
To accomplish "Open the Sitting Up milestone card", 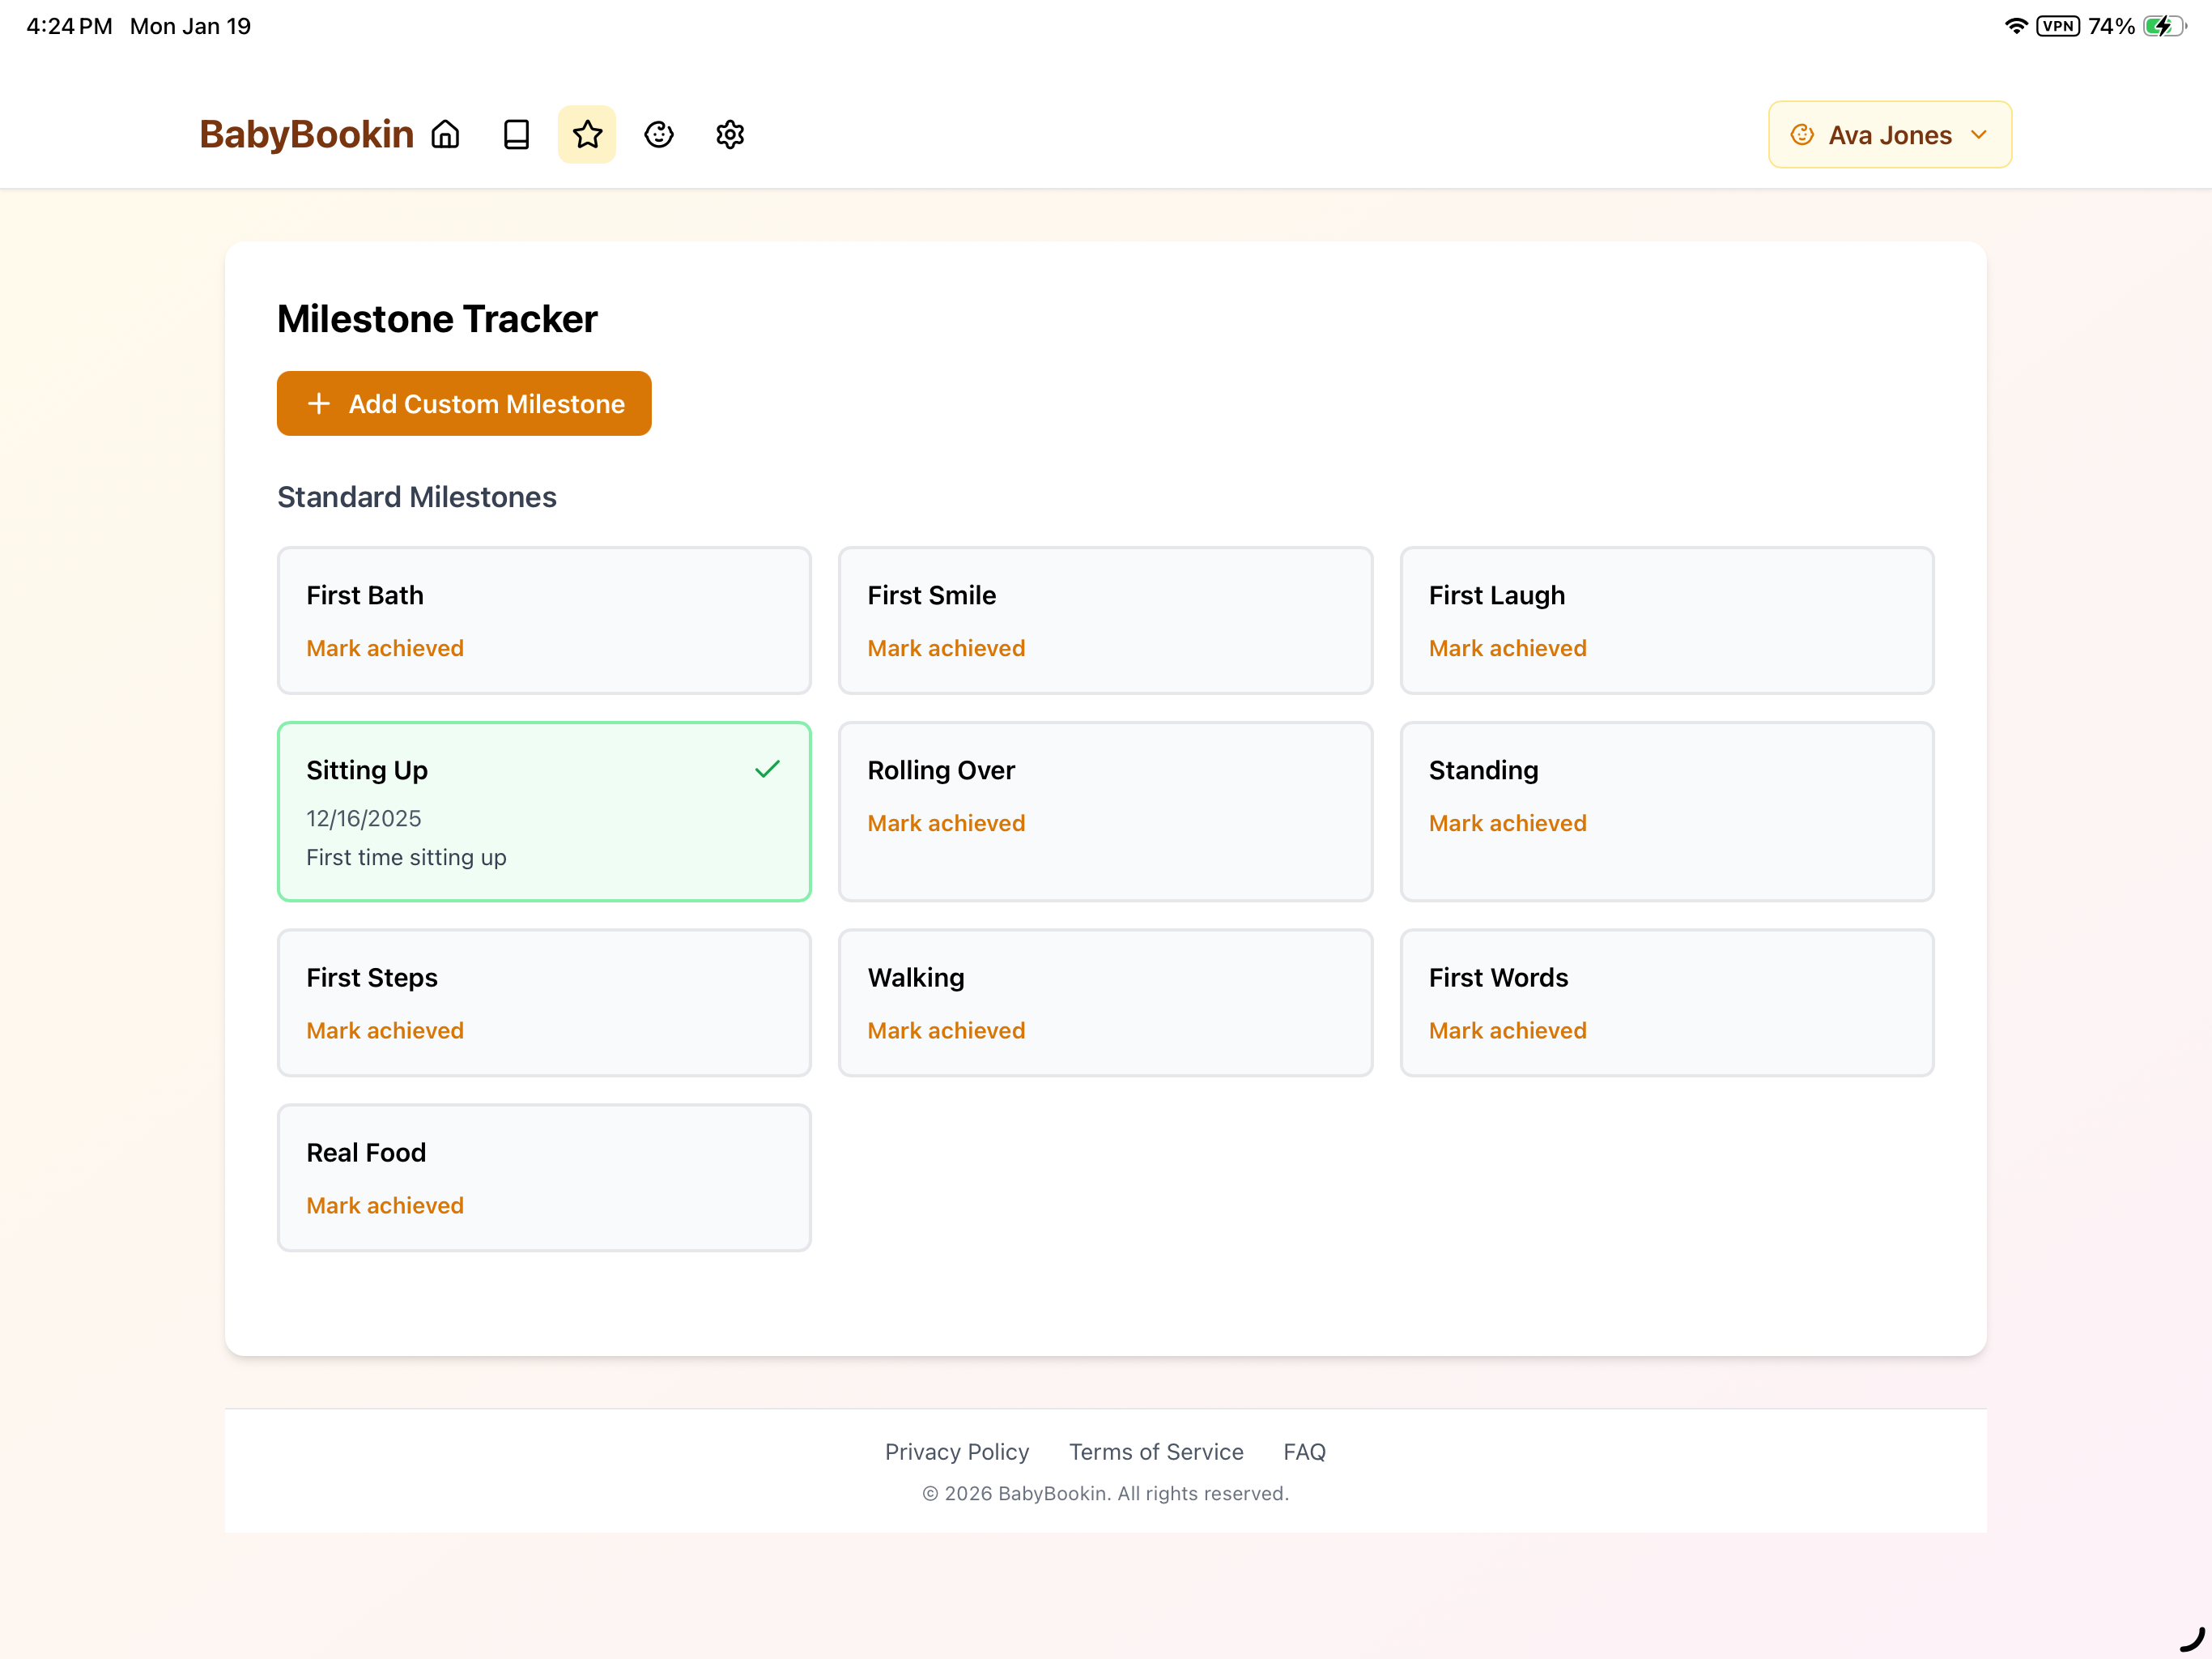I will pyautogui.click(x=544, y=812).
